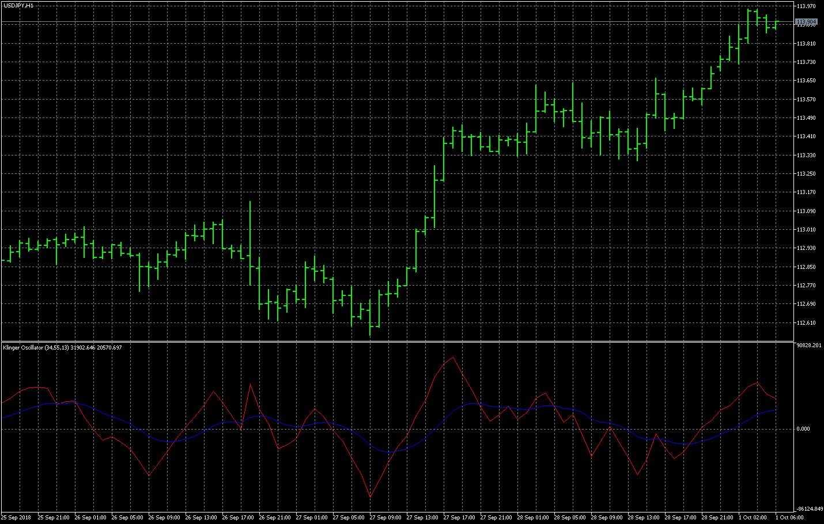
Task: Select the current price tag 113.904
Action: (807, 21)
